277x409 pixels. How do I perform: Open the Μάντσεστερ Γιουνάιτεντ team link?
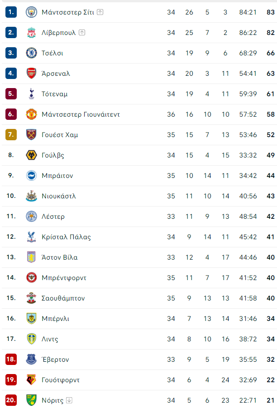coord(81,114)
